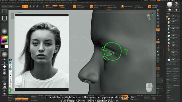Open the stroke type selector square

[5, 18]
